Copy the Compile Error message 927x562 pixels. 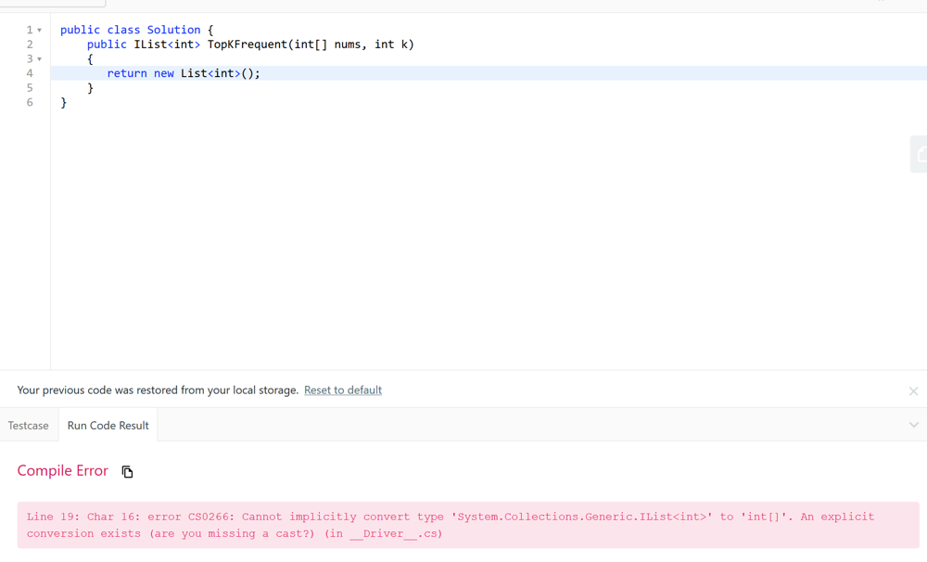tap(128, 472)
